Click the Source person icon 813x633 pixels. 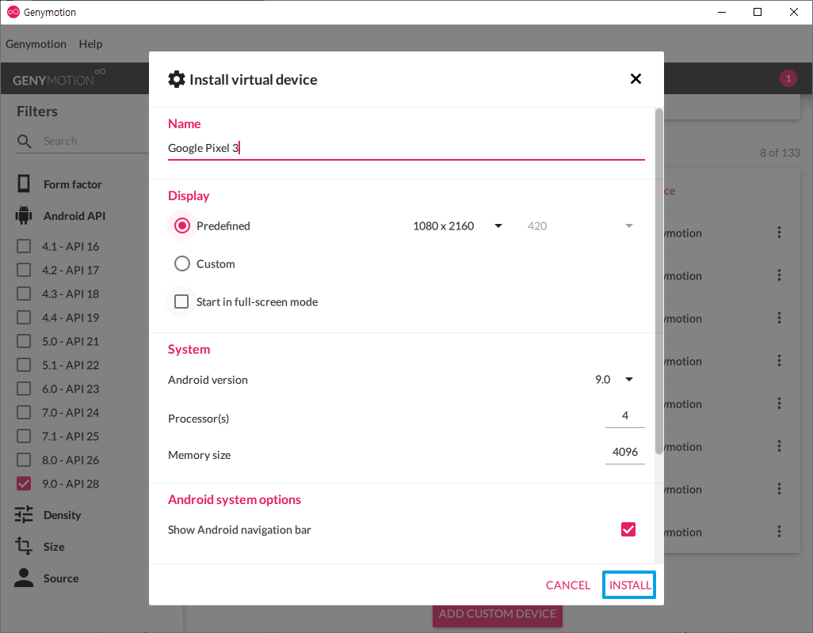point(24,578)
